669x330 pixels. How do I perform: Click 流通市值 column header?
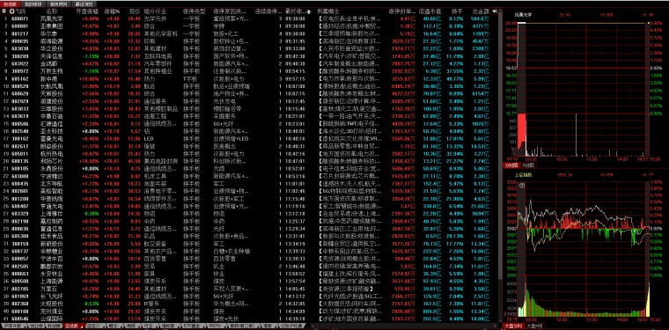pos(428,11)
